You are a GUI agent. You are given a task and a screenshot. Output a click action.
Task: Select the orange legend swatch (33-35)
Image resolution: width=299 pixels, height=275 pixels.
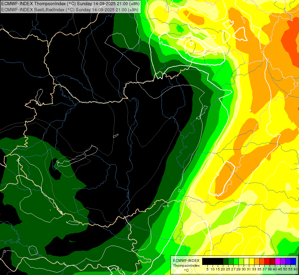pos(257,261)
